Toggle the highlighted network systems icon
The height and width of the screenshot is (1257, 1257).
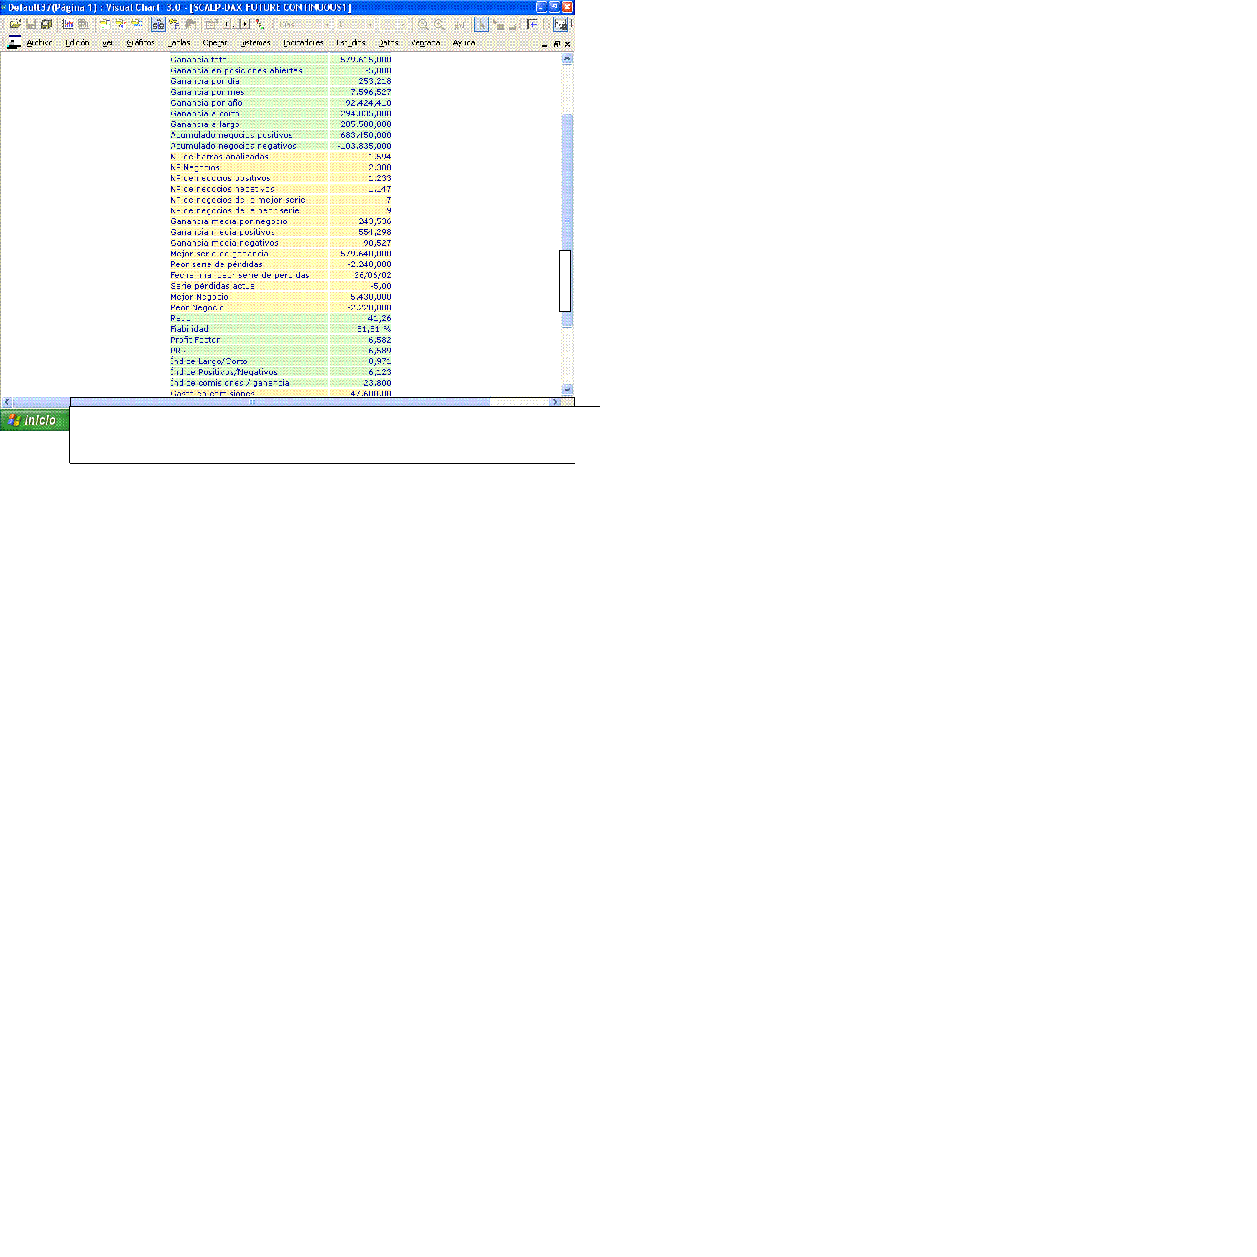158,24
